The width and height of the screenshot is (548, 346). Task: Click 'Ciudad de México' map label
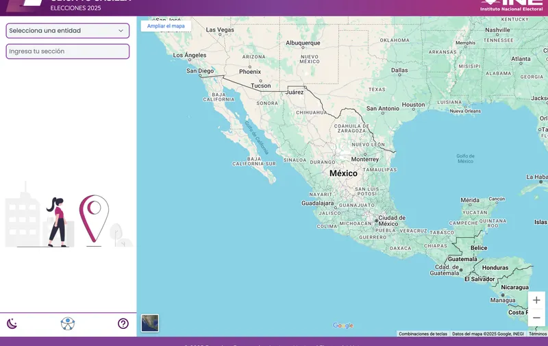391,221
